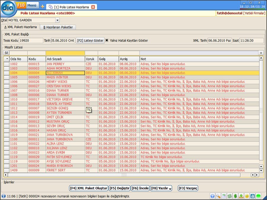The height and width of the screenshot is (200, 267).
Task: Select the VİCTORİA GRİEVE name cell
Action: point(65,99)
